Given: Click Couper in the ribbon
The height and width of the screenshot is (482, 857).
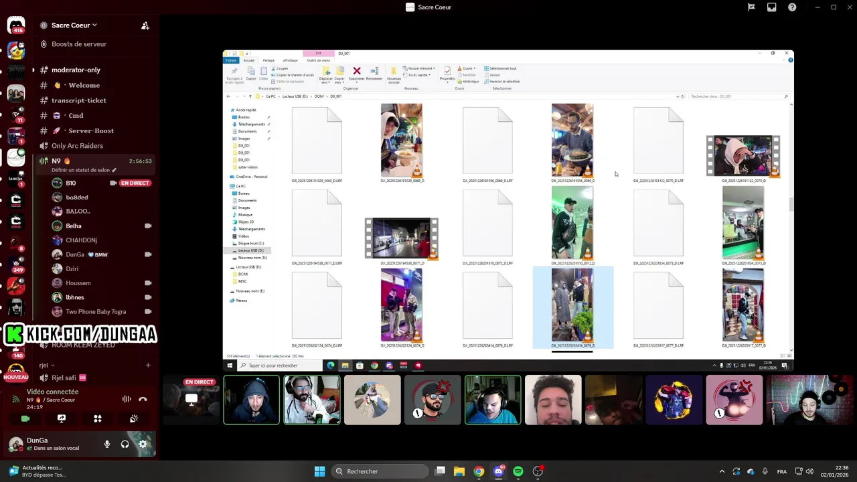Looking at the screenshot, I should 280,68.
